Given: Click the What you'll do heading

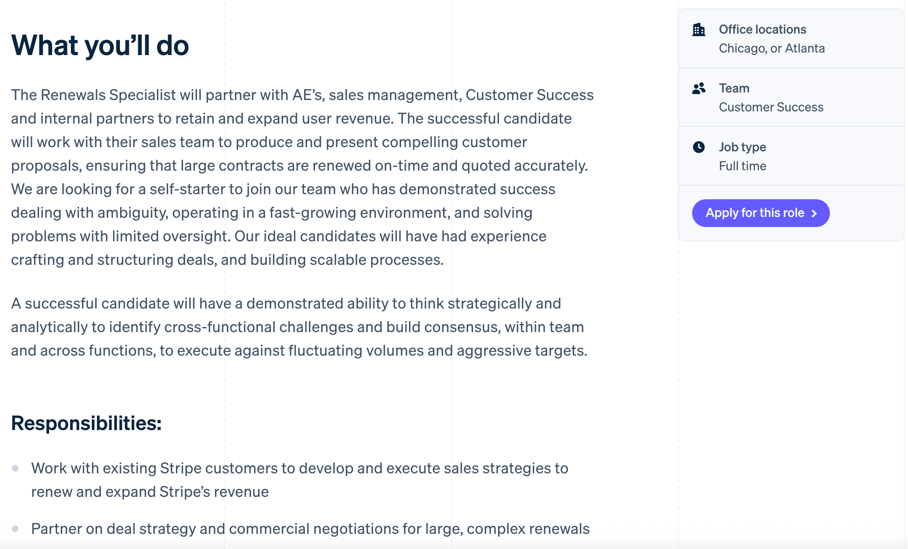Looking at the screenshot, I should coord(100,45).
